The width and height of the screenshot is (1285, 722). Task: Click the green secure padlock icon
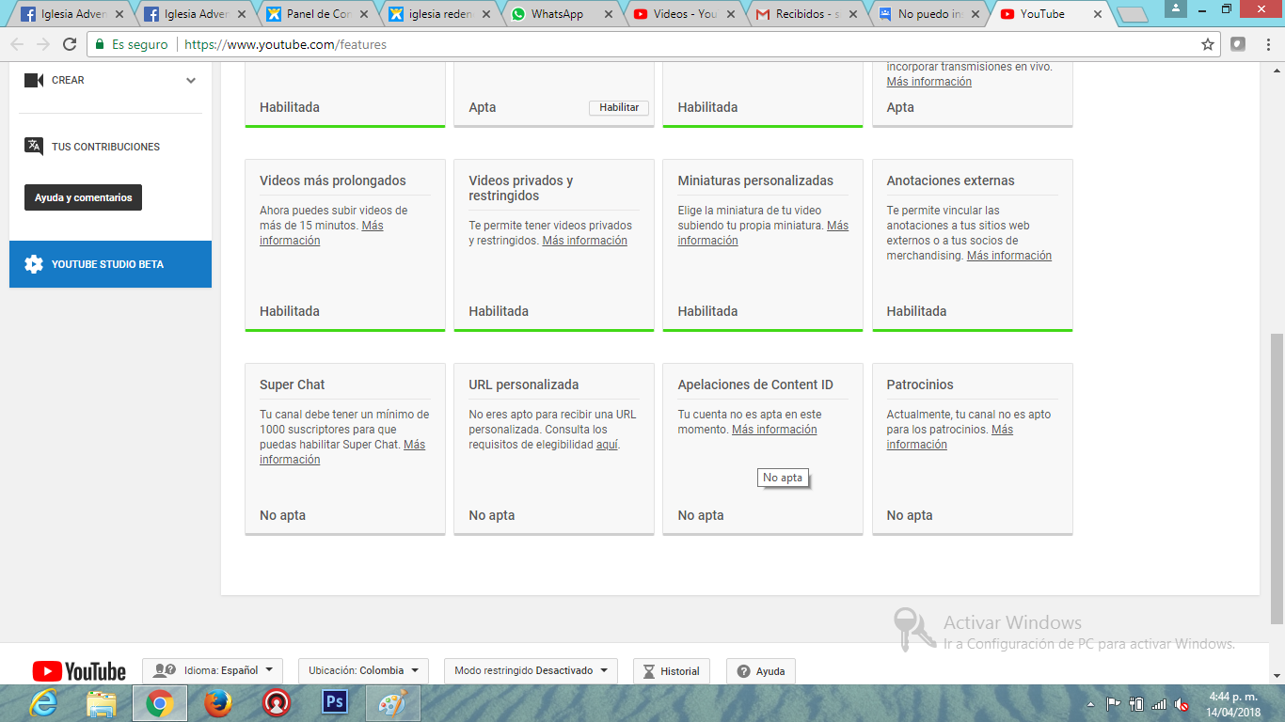100,44
